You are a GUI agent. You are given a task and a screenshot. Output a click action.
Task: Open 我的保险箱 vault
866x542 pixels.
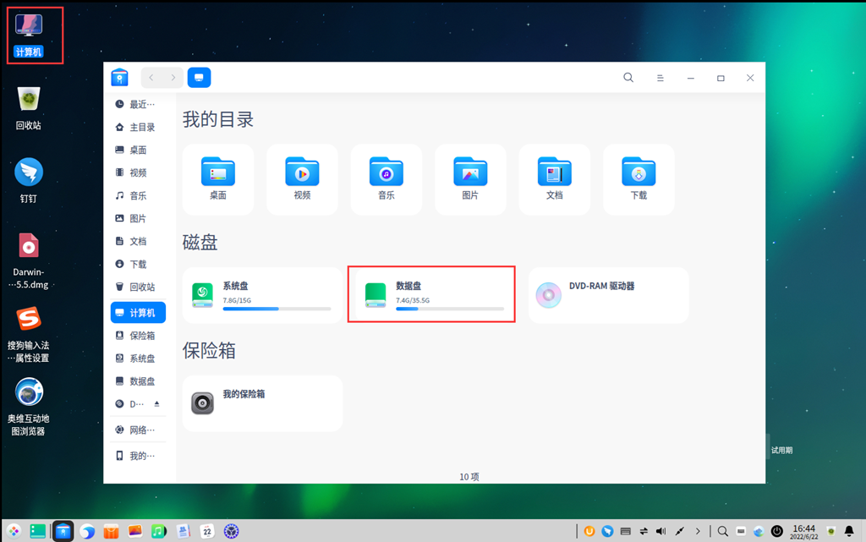[x=262, y=402]
